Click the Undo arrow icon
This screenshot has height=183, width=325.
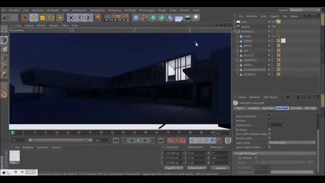tap(6, 18)
